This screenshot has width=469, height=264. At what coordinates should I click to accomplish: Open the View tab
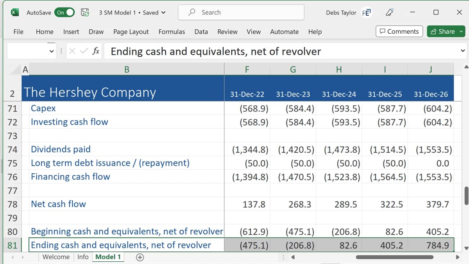point(254,32)
